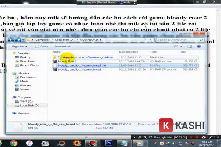Sort files by Size column
Image resolution: width=221 pixels, height=147 pixels.
pyautogui.click(x=183, y=52)
